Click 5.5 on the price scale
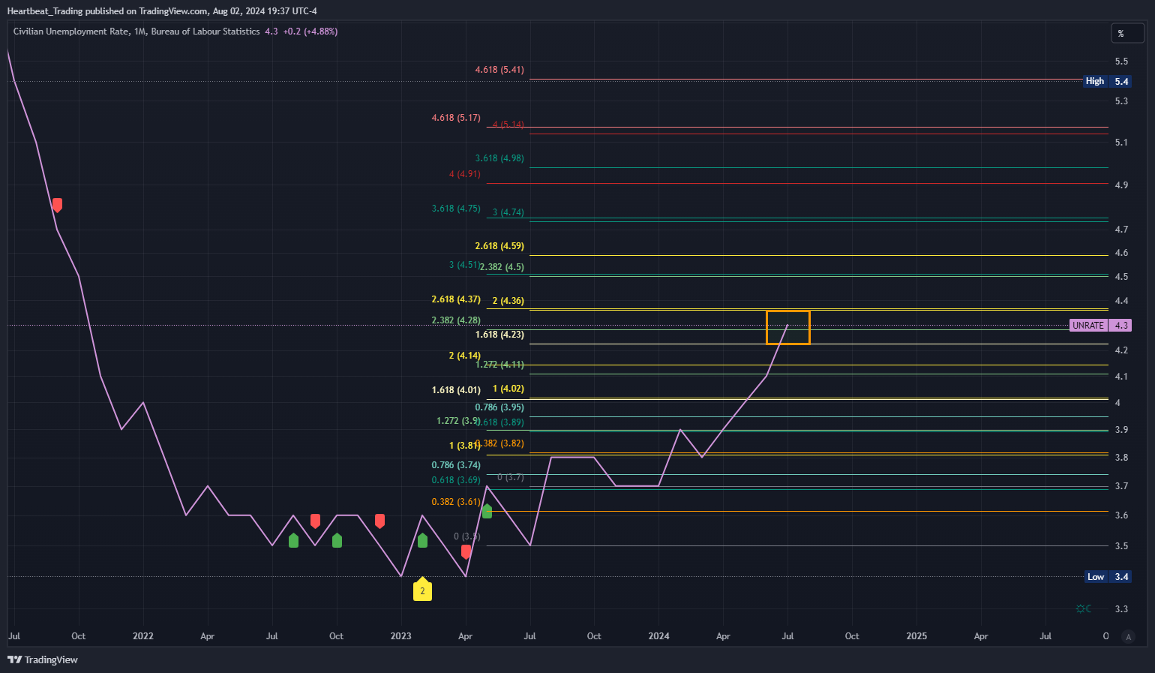This screenshot has width=1155, height=673. pyautogui.click(x=1121, y=62)
